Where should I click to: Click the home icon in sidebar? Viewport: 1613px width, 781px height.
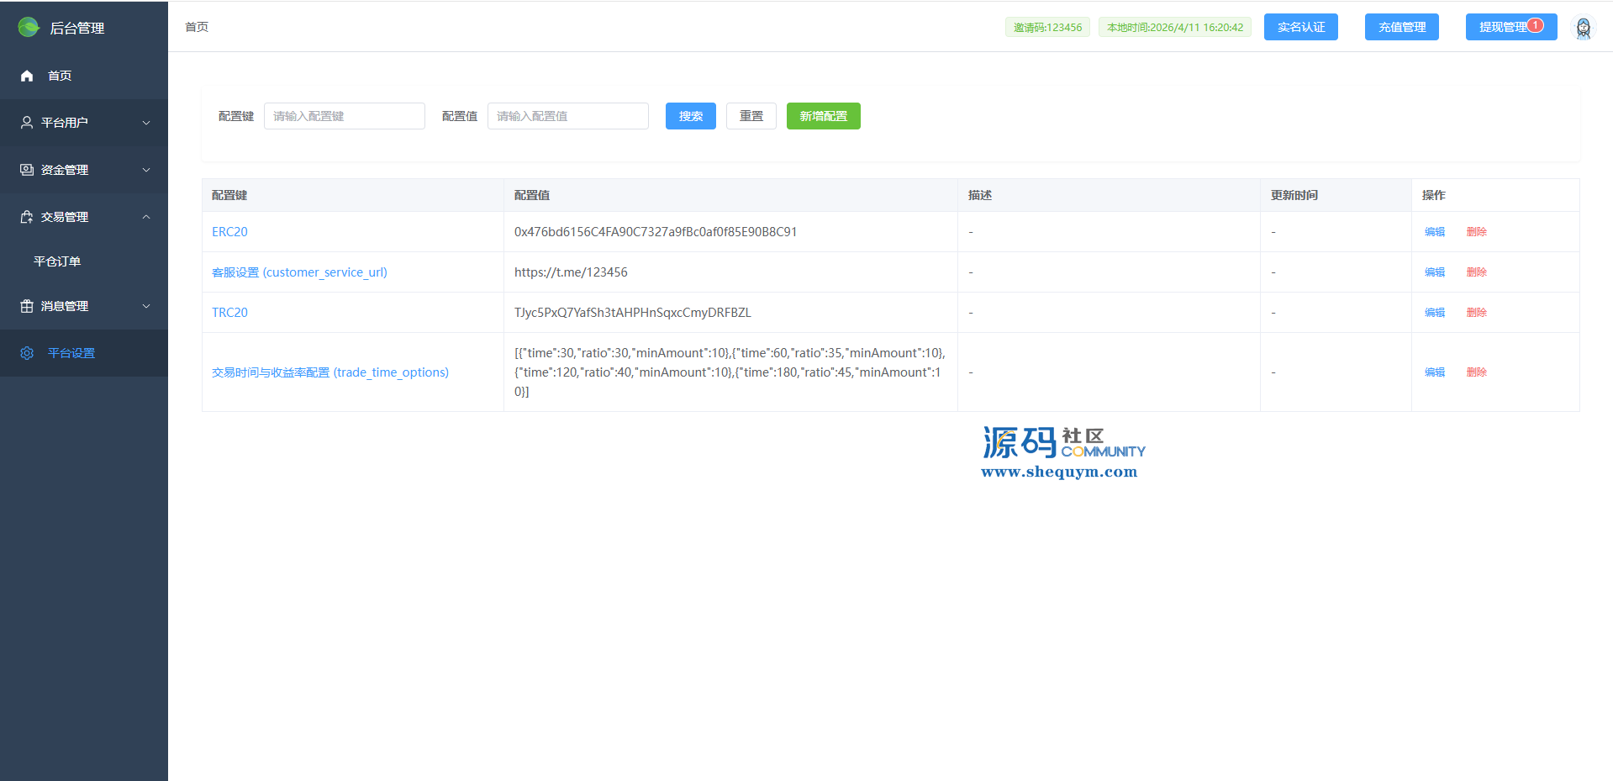[27, 76]
